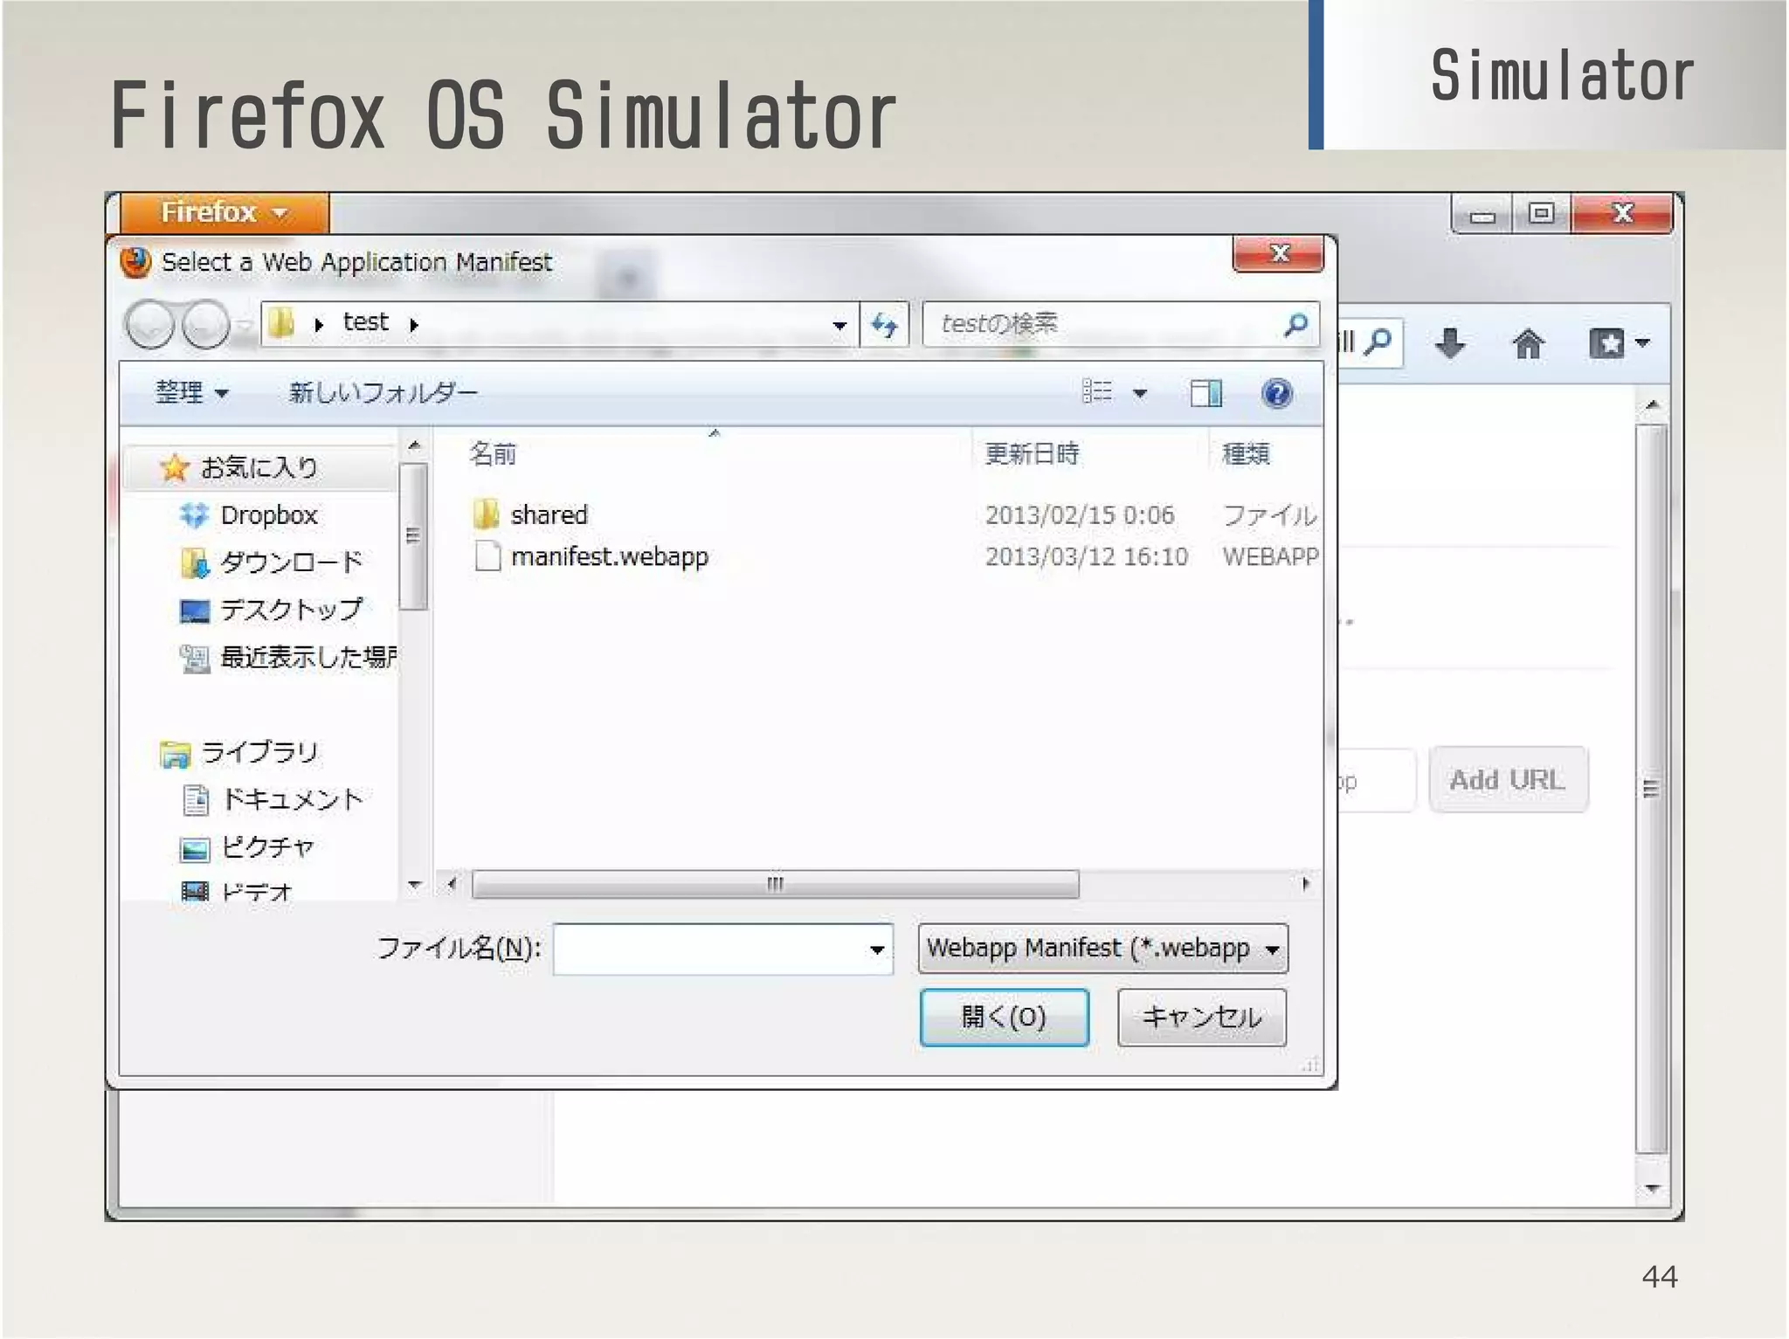The height and width of the screenshot is (1339, 1789).
Task: Select お気に入り favorites in sidebar
Action: [x=259, y=467]
